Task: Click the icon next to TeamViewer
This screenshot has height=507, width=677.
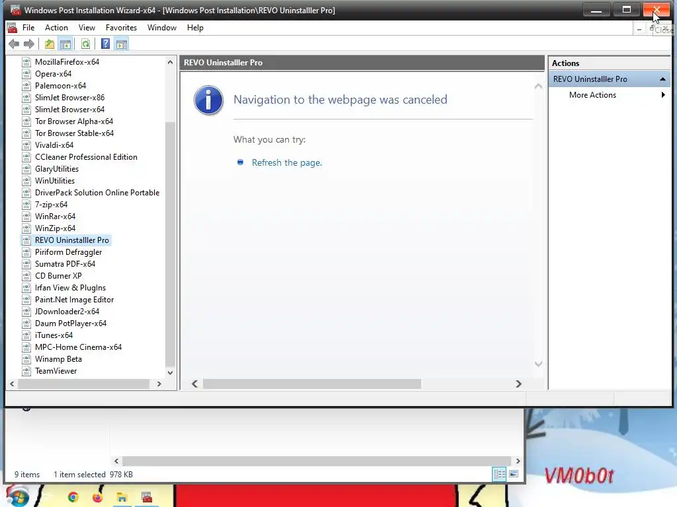Action: [26, 371]
